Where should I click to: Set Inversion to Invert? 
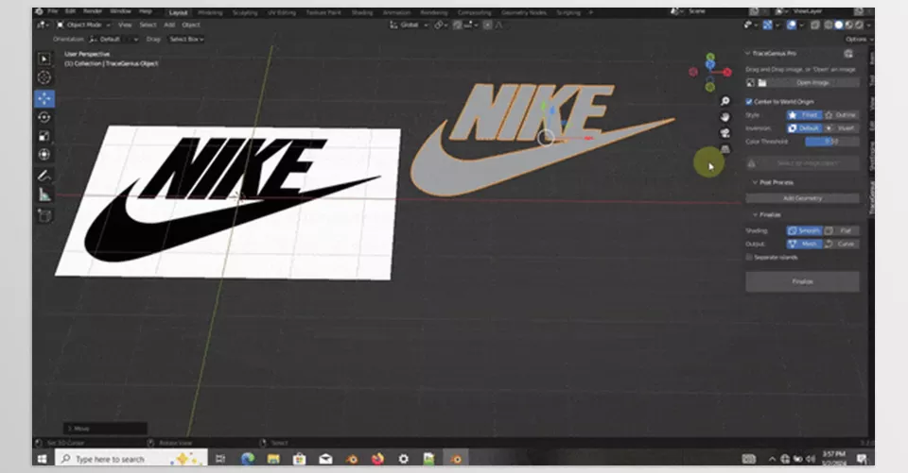tap(841, 128)
